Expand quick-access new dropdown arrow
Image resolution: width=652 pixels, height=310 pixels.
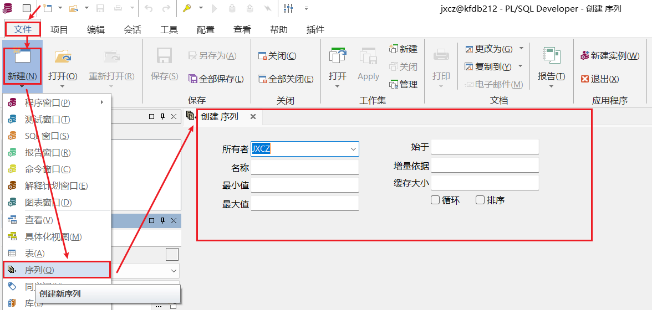point(60,8)
